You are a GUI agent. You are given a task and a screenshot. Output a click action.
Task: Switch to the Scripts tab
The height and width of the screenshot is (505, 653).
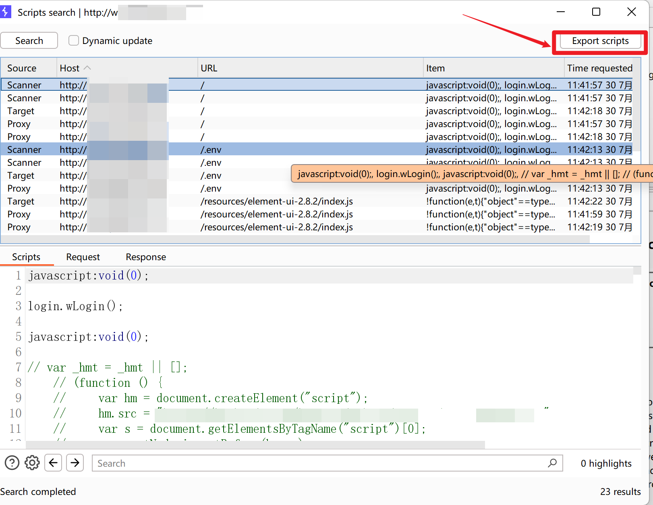[26, 257]
